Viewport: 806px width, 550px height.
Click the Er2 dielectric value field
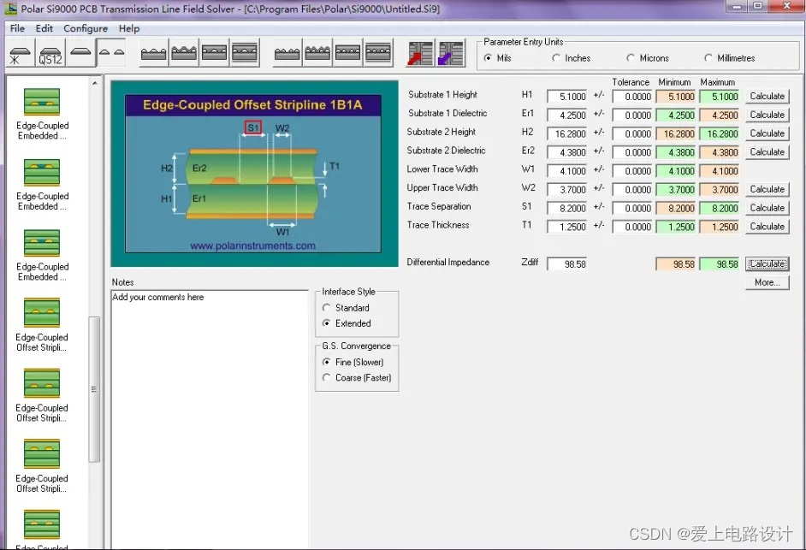click(x=567, y=152)
